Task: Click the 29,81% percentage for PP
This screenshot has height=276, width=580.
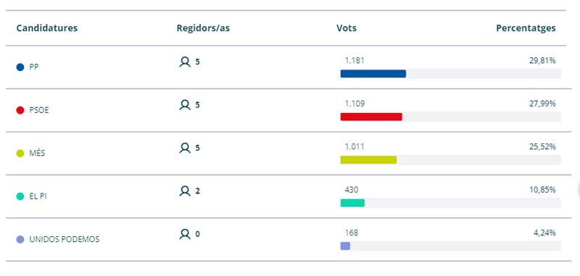Action: [x=542, y=61]
